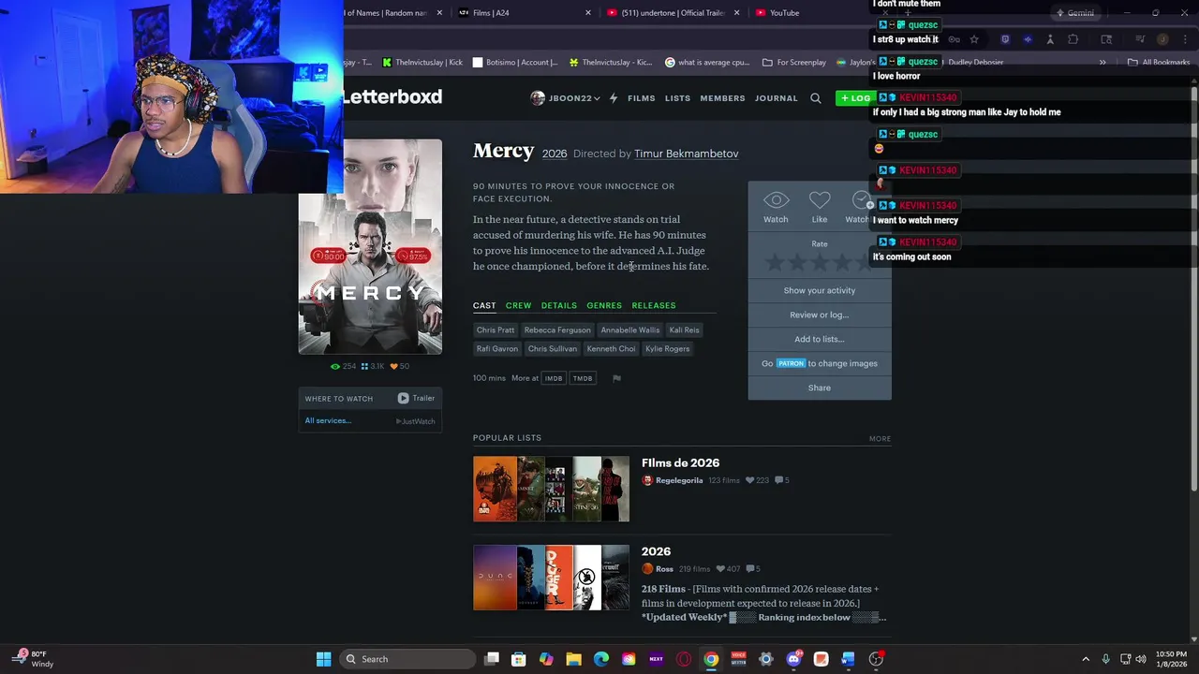
Task: Open the 2026 list poster thumbnails
Action: pyautogui.click(x=551, y=578)
